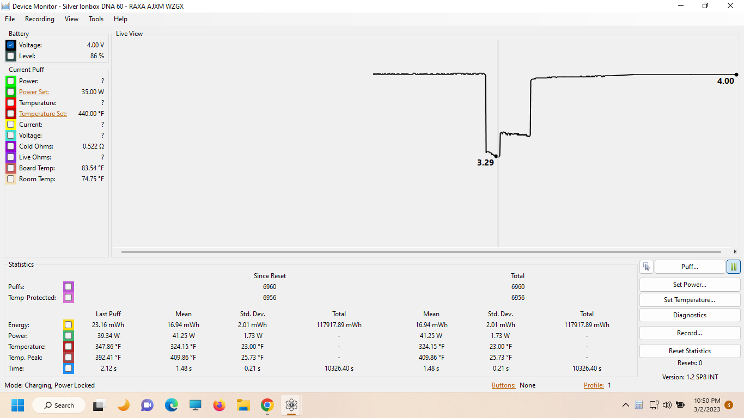Screen dimensions: 744x418
Task: Open Task View on the taskbar
Action: pyautogui.click(x=99, y=405)
